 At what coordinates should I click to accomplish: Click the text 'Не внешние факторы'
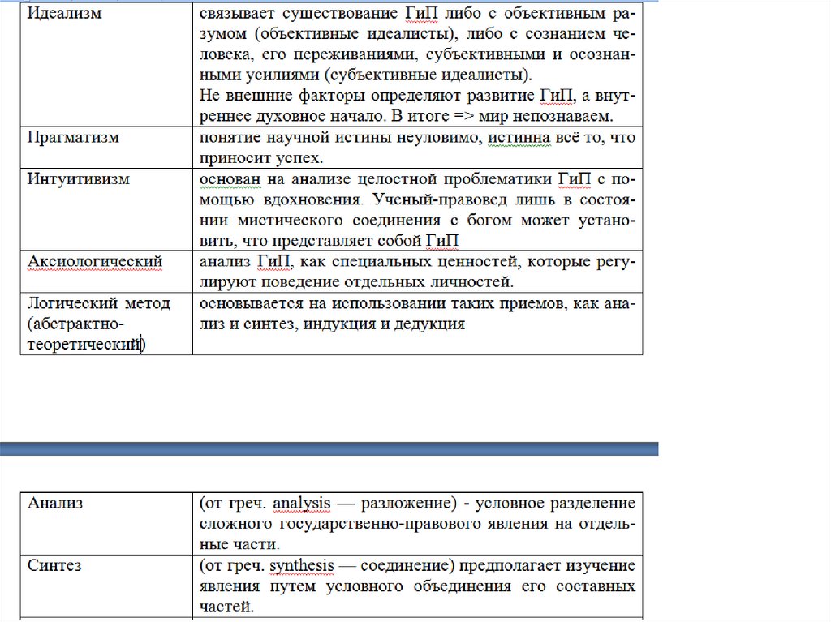pos(282,96)
